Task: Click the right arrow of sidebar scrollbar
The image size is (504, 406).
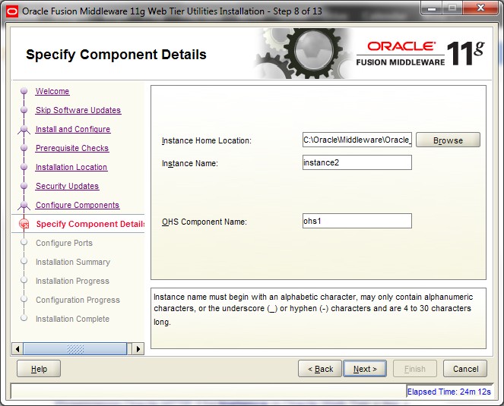Action: (138, 349)
